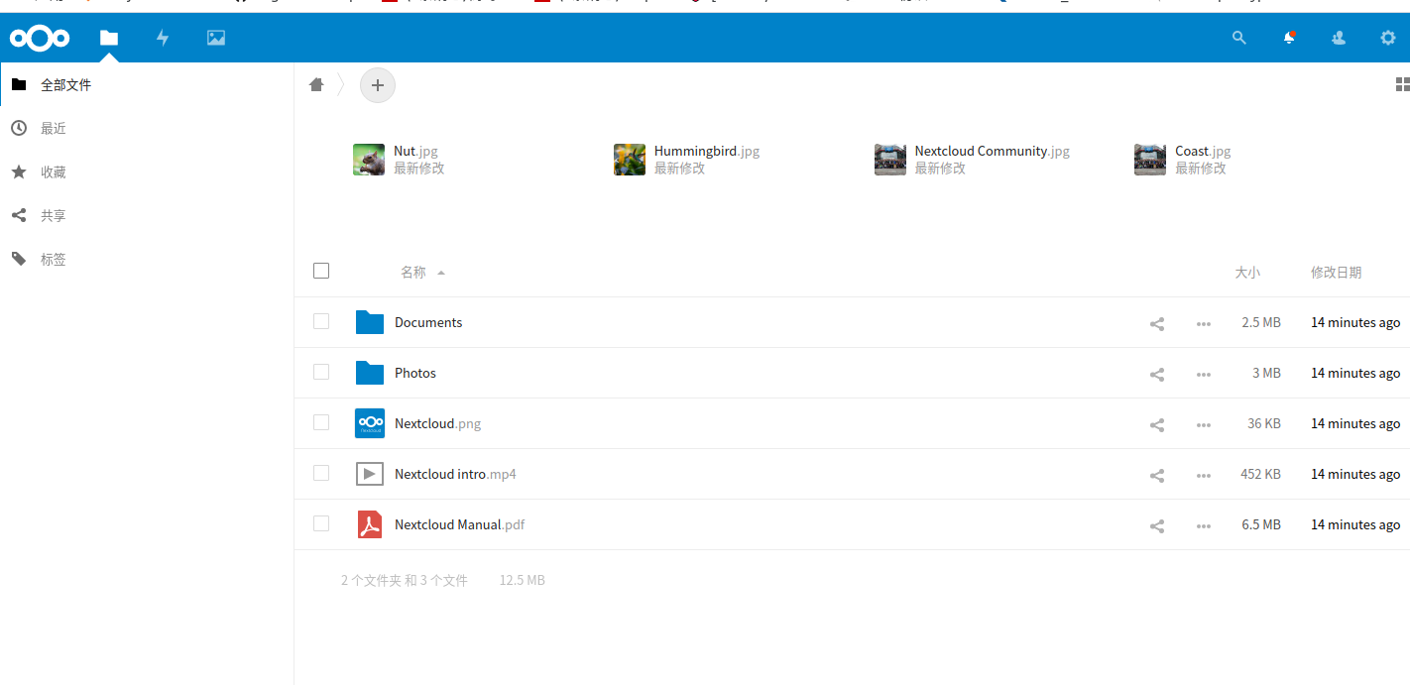Select the checkbox for Nextcloud Manual.pdf

[x=320, y=523]
